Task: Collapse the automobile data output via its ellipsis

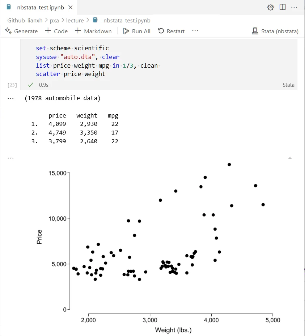Action: point(10,97)
